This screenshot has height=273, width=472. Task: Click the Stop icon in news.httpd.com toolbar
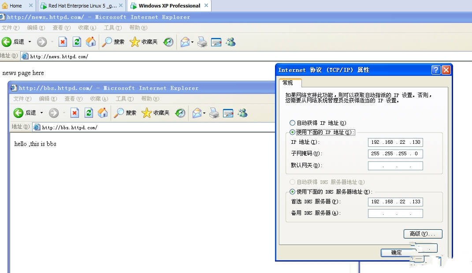tap(63, 42)
